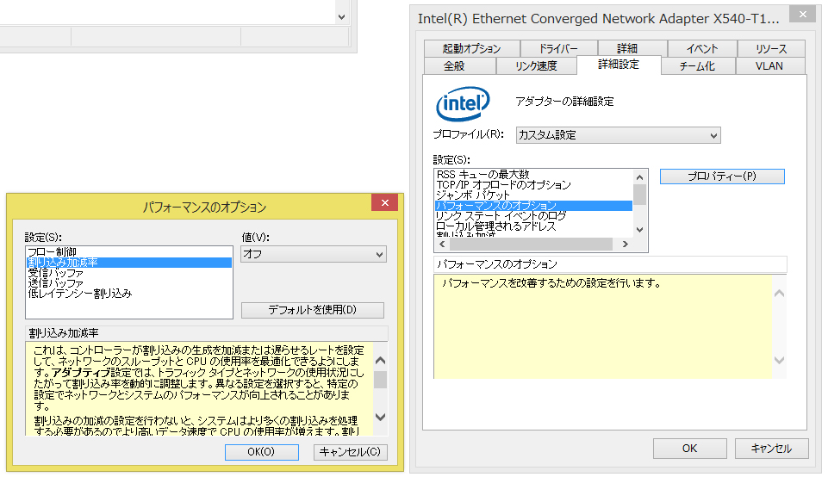This screenshot has height=477, width=828.
Task: Close the パフォーマンスのオプション dialog
Action: pyautogui.click(x=383, y=205)
